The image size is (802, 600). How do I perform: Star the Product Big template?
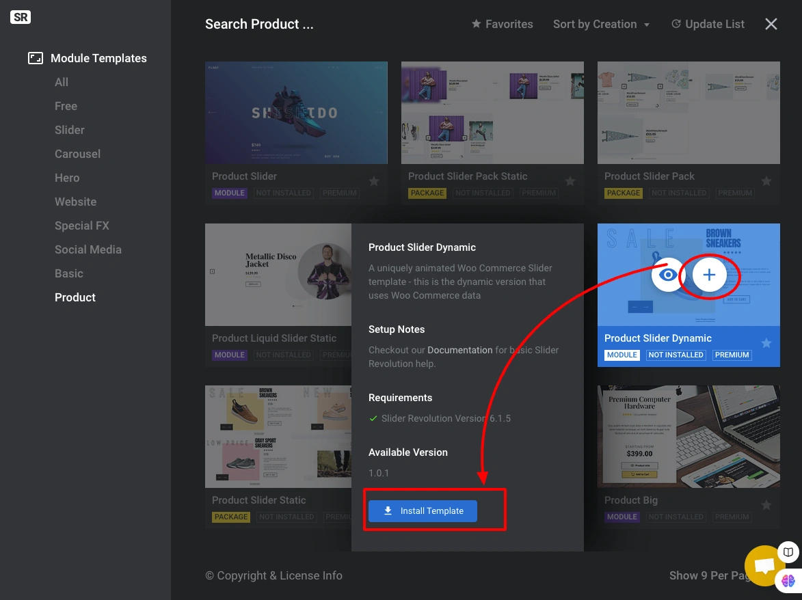[766, 505]
